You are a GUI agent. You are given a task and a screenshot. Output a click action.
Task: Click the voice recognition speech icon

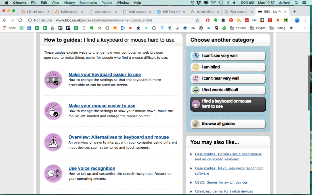(53, 173)
